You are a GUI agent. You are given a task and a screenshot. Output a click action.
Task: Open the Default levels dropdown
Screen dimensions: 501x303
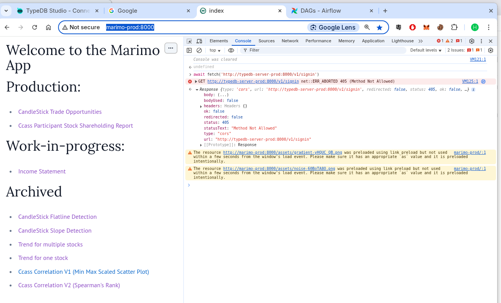(426, 50)
